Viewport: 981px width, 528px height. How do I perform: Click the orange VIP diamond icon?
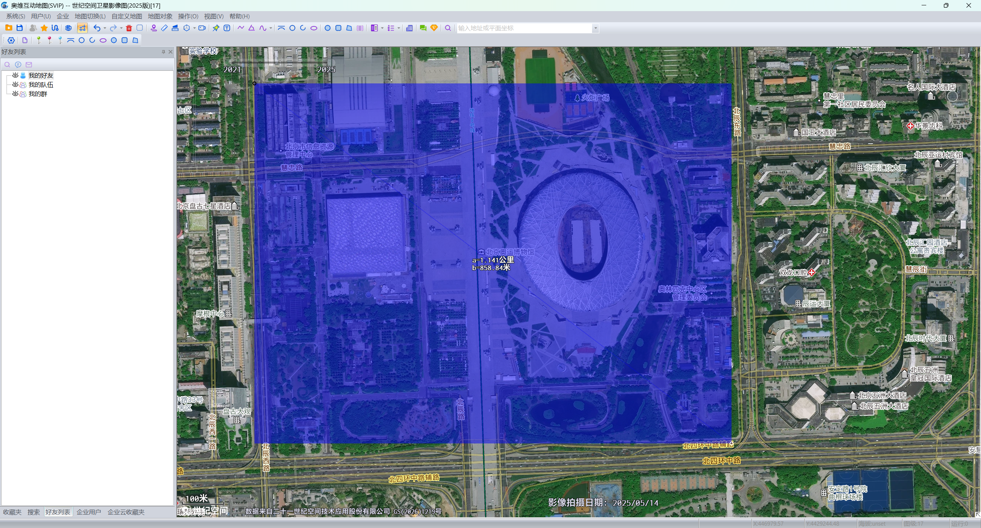coord(434,28)
